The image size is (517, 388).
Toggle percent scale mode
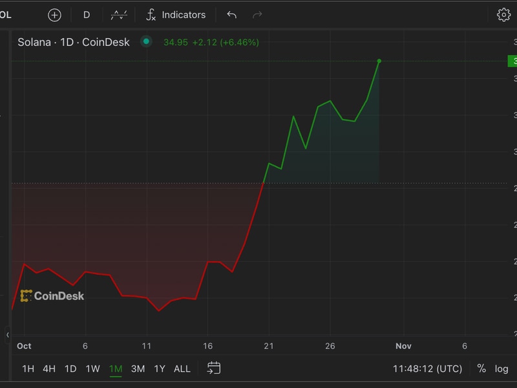(x=481, y=369)
